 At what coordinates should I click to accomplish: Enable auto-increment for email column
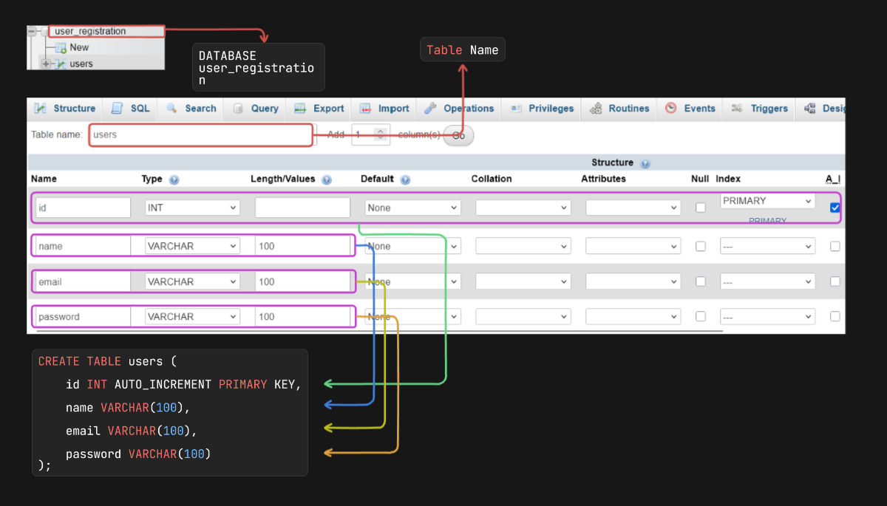pyautogui.click(x=835, y=281)
